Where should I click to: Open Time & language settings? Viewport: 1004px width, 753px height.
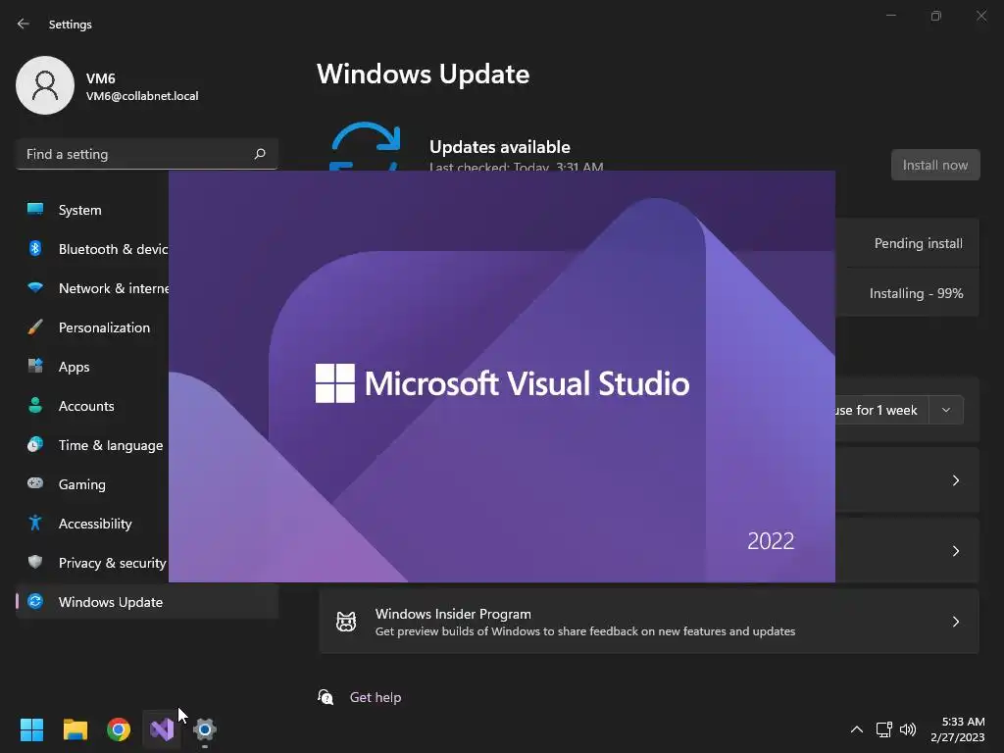(x=92, y=445)
